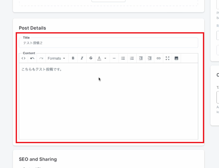Insert or edit a link
This screenshot has height=168, width=219.
coord(158,58)
